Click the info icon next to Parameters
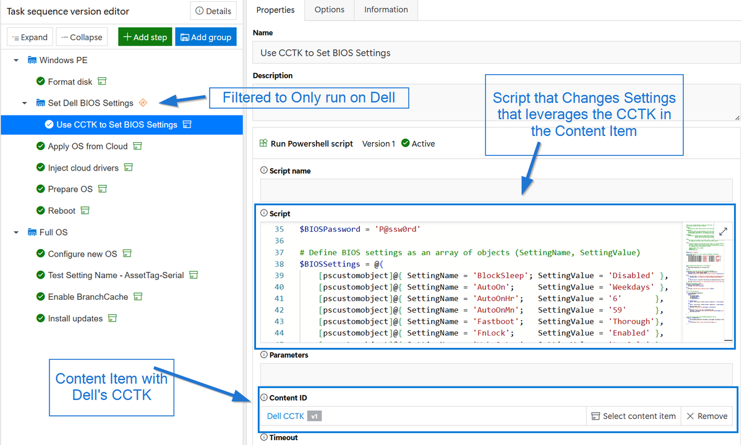 (x=264, y=355)
